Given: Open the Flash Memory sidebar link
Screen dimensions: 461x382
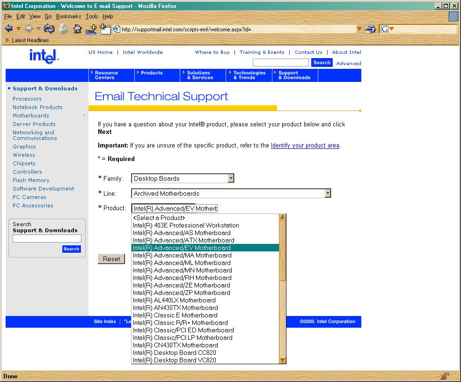Looking at the screenshot, I should (x=31, y=180).
